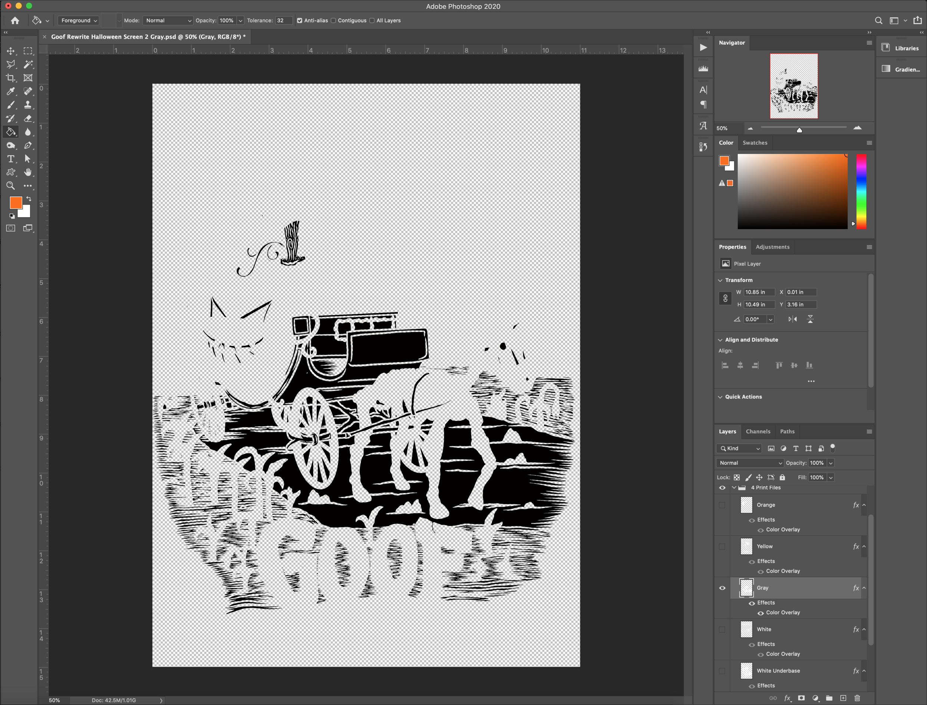Open the Foreground fill source dropdown
Screen dimensions: 927x705
tap(79, 20)
